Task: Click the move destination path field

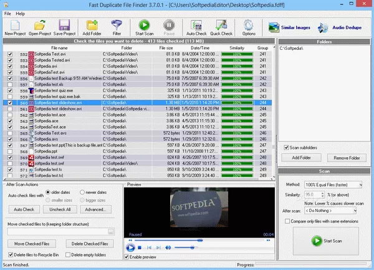Action: pos(57,231)
